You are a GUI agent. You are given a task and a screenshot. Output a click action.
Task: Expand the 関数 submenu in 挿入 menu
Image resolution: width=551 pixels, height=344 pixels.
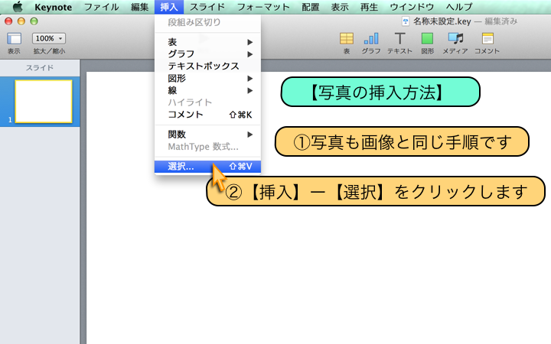(x=207, y=135)
